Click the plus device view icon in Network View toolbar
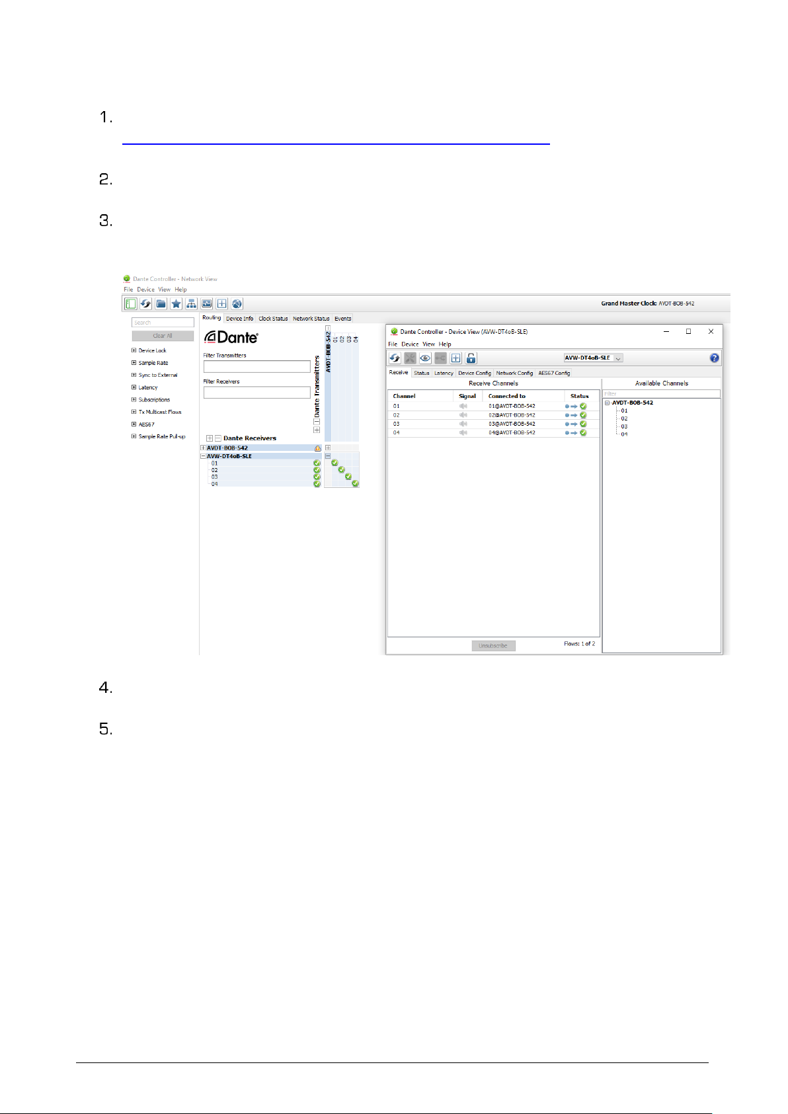The image size is (788, 1114). (222, 303)
